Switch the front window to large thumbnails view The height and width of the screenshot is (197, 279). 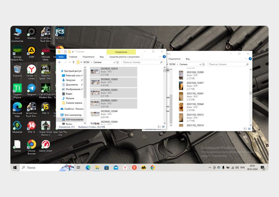click(163, 127)
